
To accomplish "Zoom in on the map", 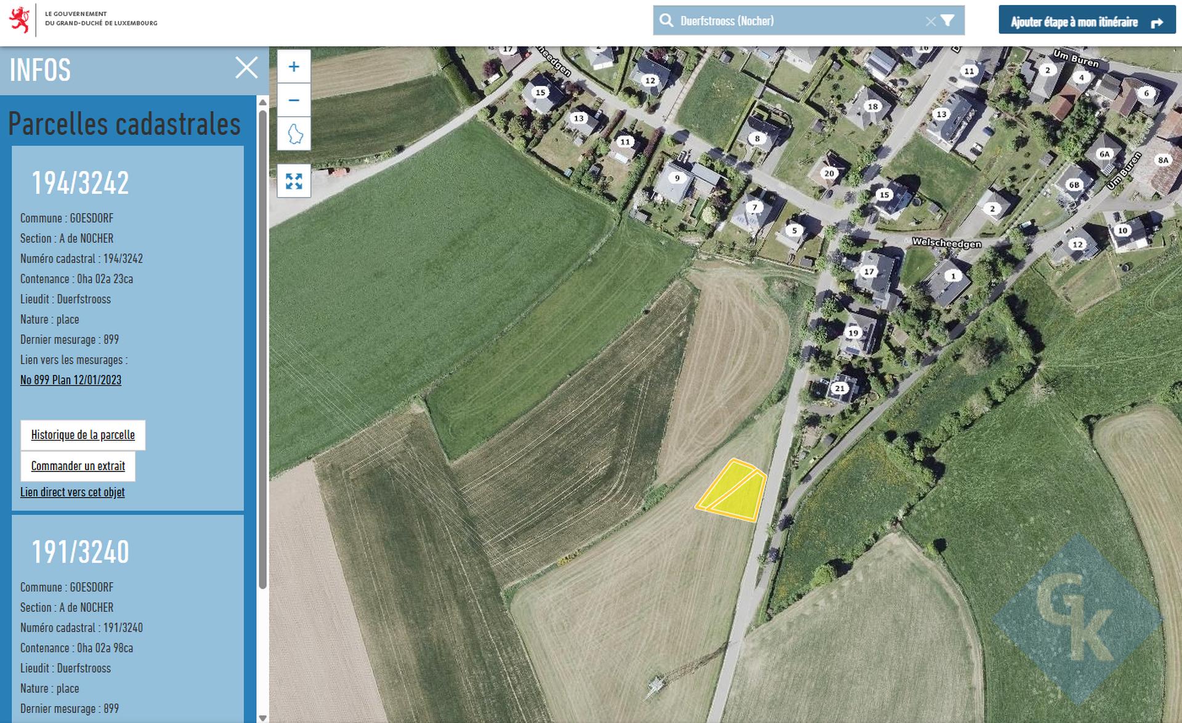I will [x=294, y=66].
